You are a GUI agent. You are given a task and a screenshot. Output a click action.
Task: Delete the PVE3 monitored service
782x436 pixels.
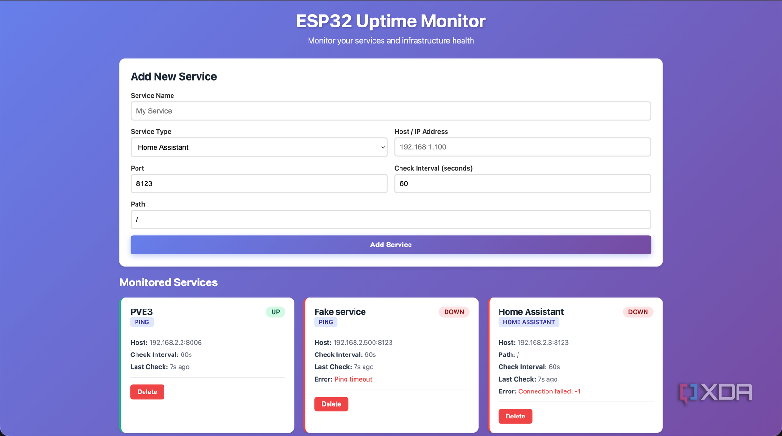147,391
